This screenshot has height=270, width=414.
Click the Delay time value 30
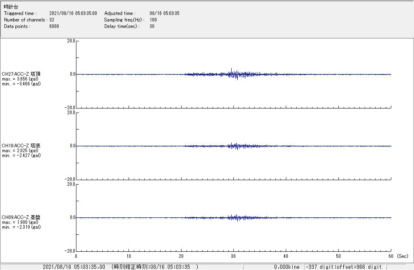[x=152, y=26]
